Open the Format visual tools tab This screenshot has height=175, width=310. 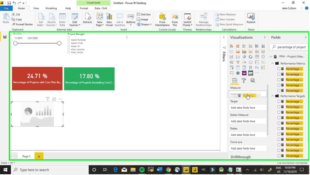point(84,8)
